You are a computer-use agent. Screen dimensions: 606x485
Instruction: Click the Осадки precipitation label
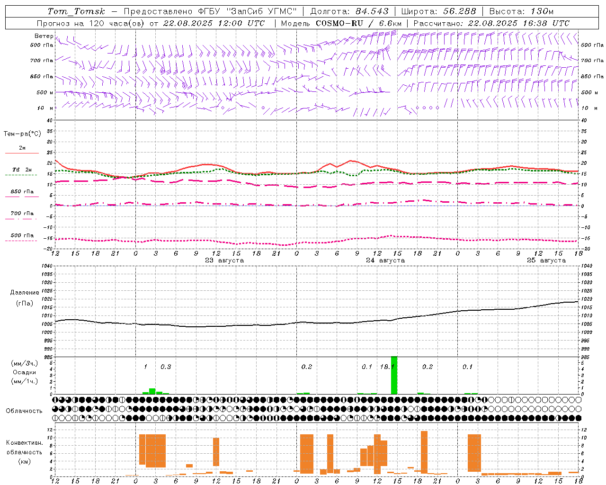[x=25, y=372]
